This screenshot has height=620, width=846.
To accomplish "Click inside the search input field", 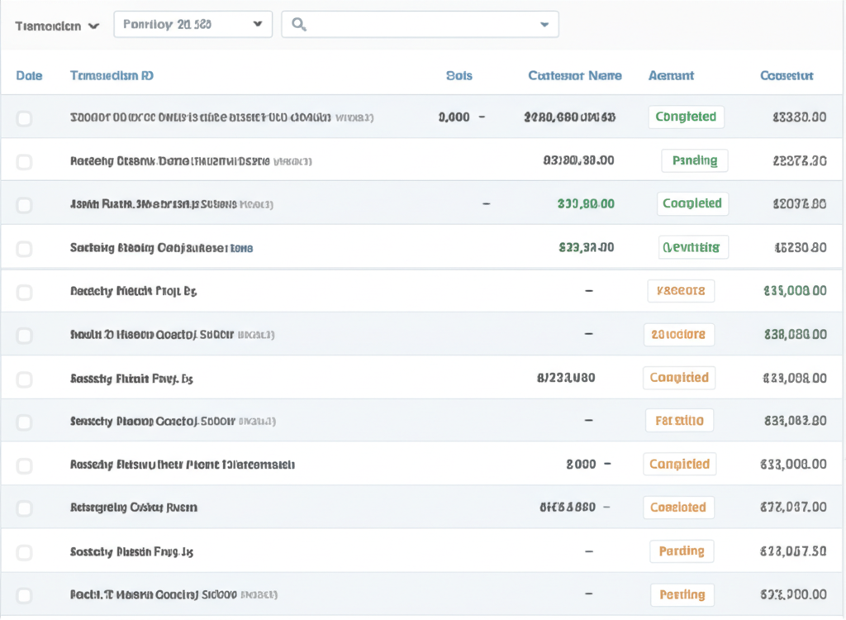I will 420,24.
